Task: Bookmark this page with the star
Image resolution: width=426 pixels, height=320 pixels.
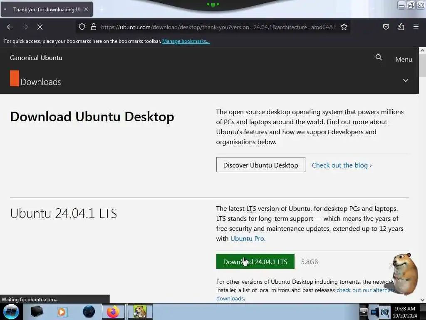Action: pyautogui.click(x=344, y=27)
